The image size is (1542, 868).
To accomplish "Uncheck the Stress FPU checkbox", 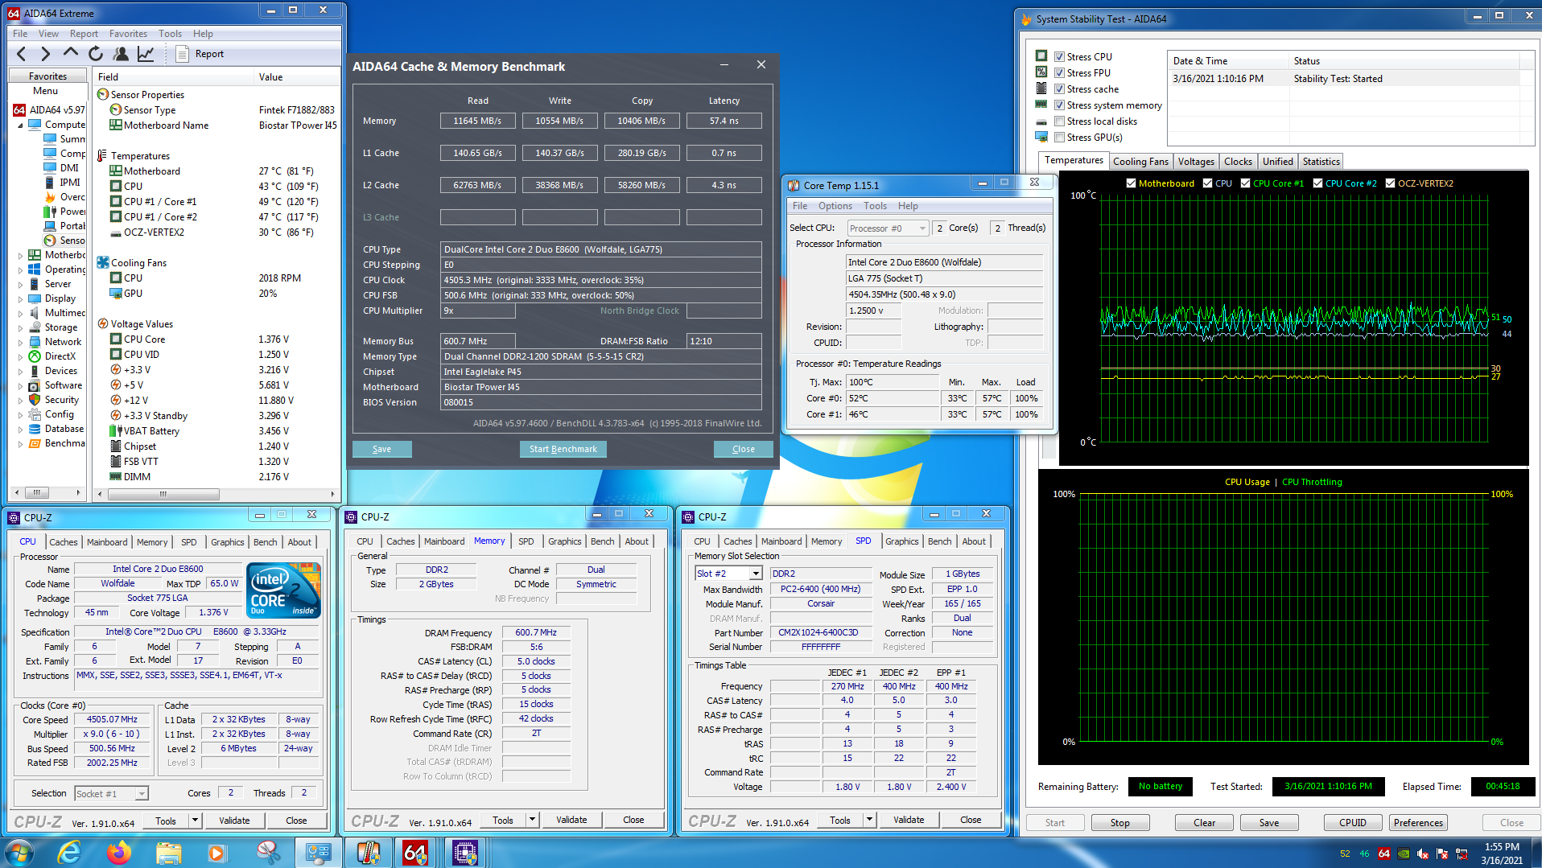I will pyautogui.click(x=1060, y=72).
